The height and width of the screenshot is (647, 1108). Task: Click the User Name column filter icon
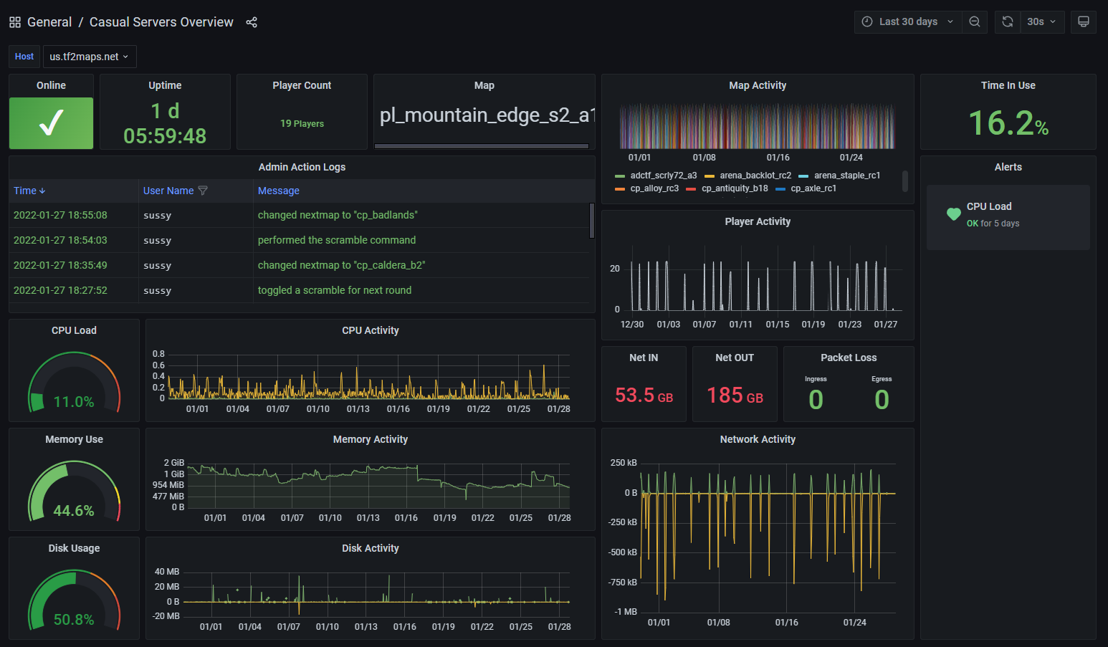pyautogui.click(x=203, y=191)
